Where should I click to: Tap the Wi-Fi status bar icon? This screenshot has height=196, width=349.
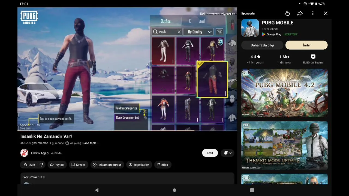[312, 4]
